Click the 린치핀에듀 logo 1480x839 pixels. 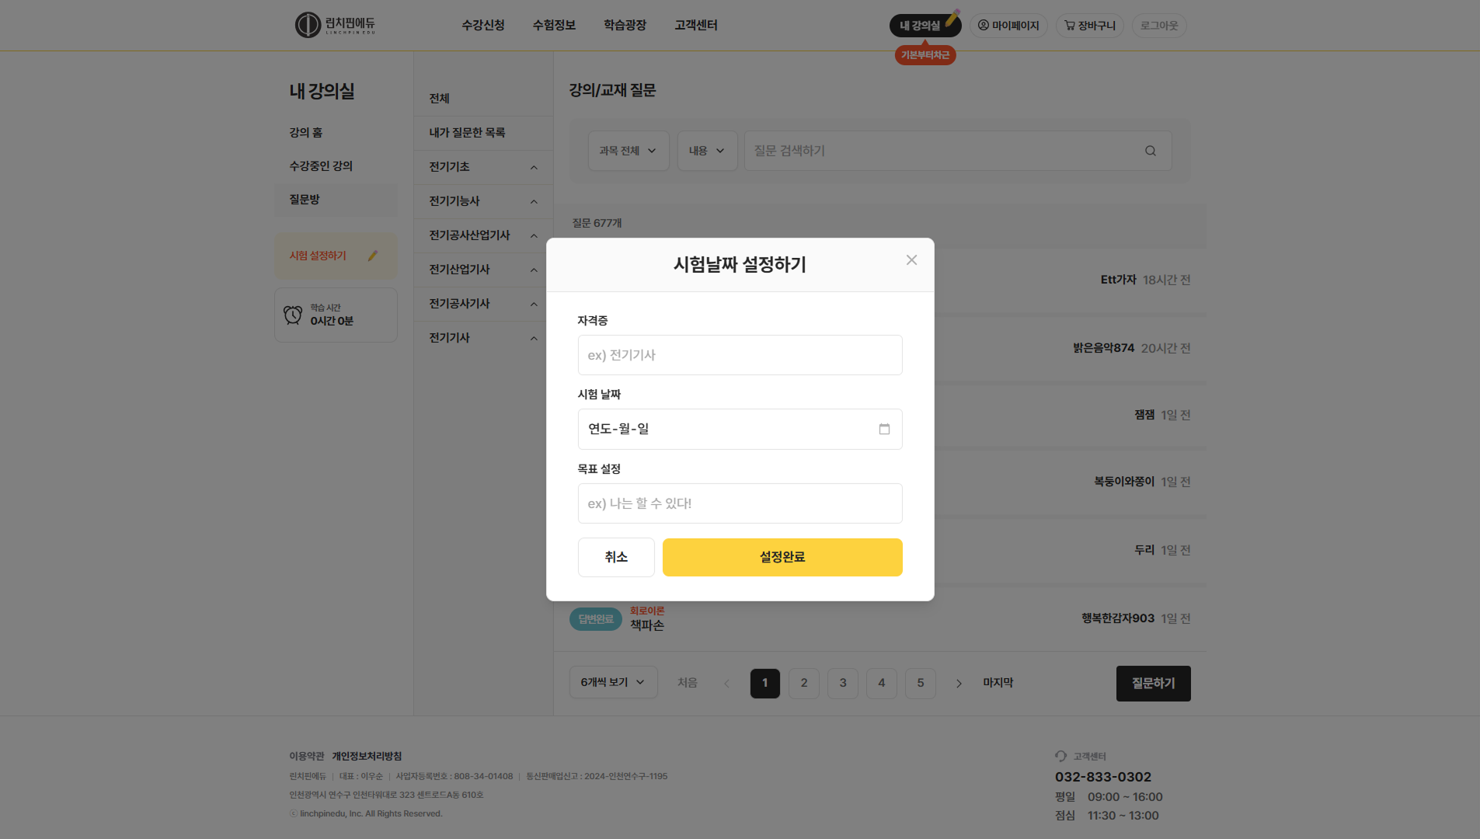[x=336, y=25]
